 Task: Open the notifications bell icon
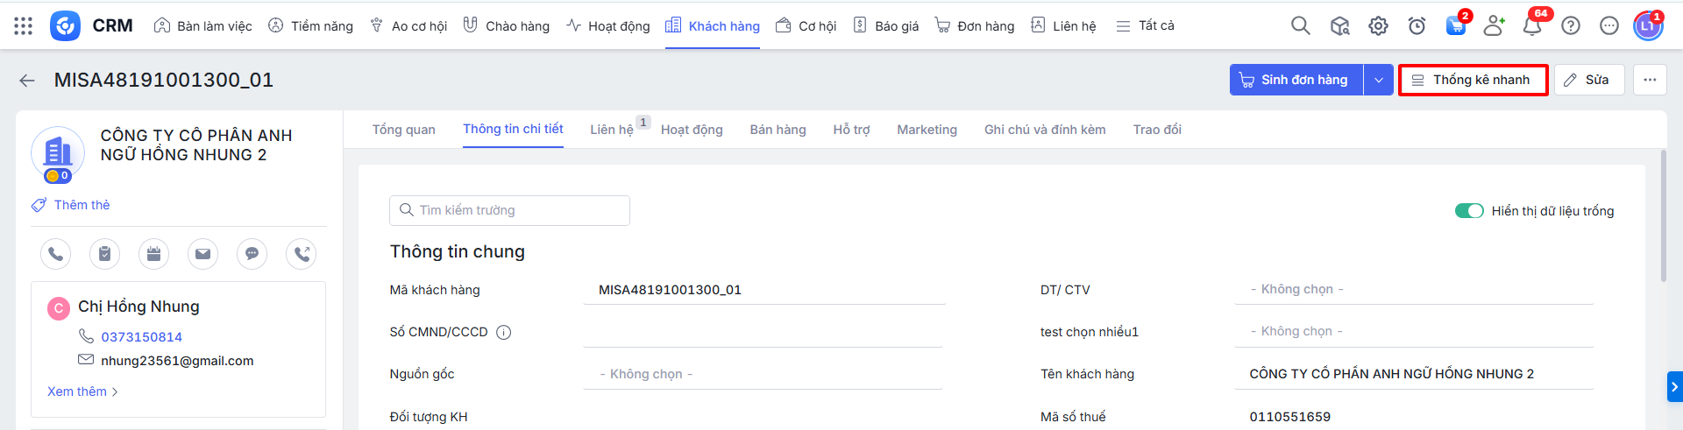1531,25
